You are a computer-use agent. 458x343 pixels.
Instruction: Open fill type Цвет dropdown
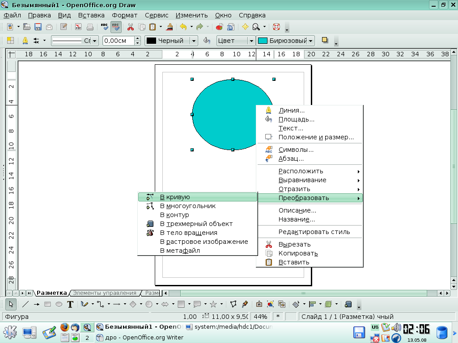click(251, 41)
